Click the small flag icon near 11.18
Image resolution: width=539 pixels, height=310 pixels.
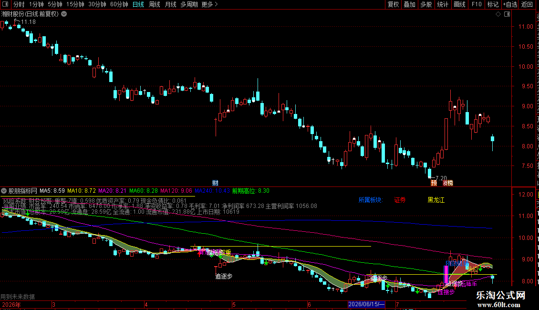click(x=16, y=21)
